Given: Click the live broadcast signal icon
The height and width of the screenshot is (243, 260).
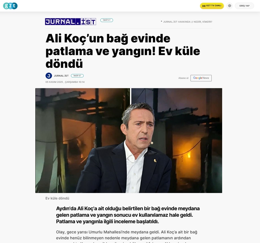Looking at the screenshot, I should point(204,6).
